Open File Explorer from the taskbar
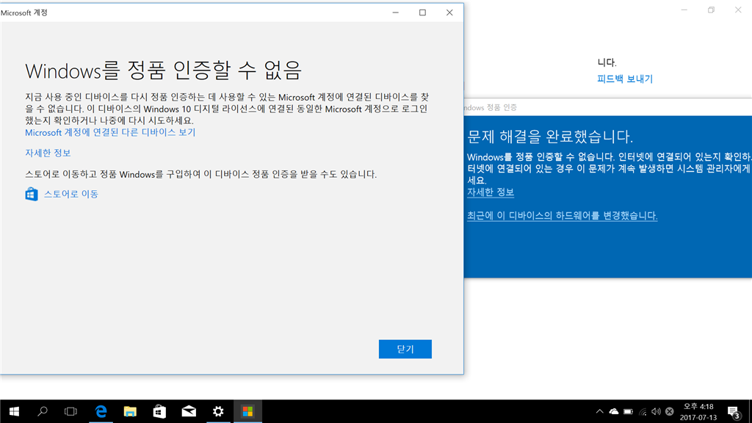The height and width of the screenshot is (423, 752). coord(130,411)
